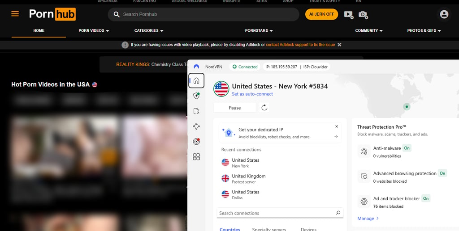Viewport: 459px width, 231px height.
Task: Click the green Connected status globe
Action: [234, 67]
